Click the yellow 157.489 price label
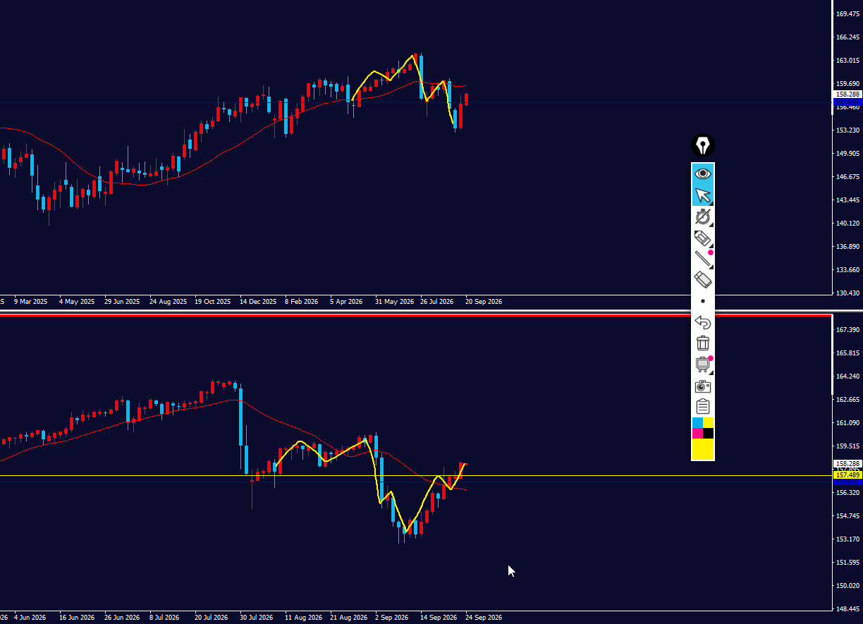The width and height of the screenshot is (863, 624). 847,475
